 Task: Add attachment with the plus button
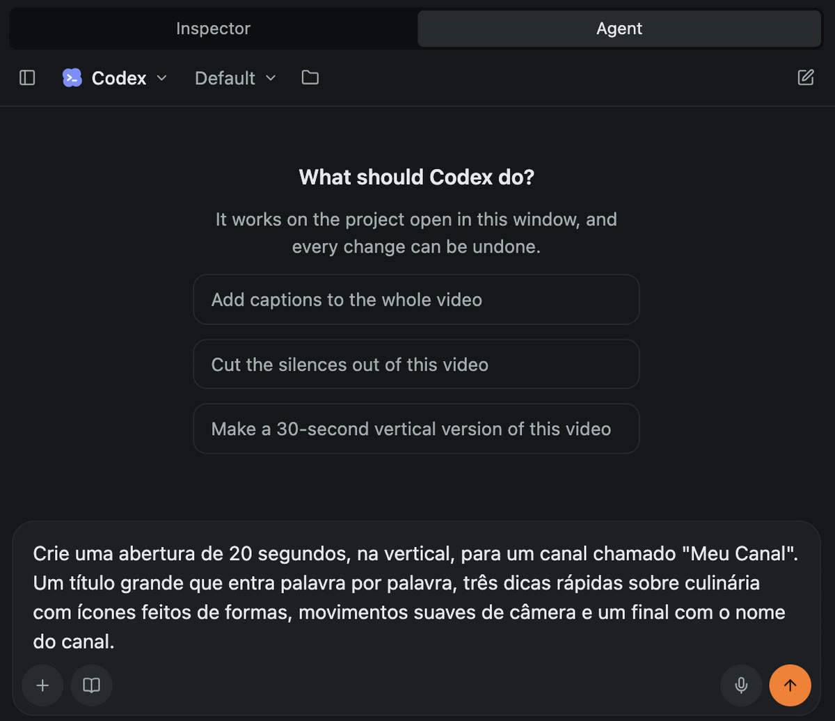42,686
